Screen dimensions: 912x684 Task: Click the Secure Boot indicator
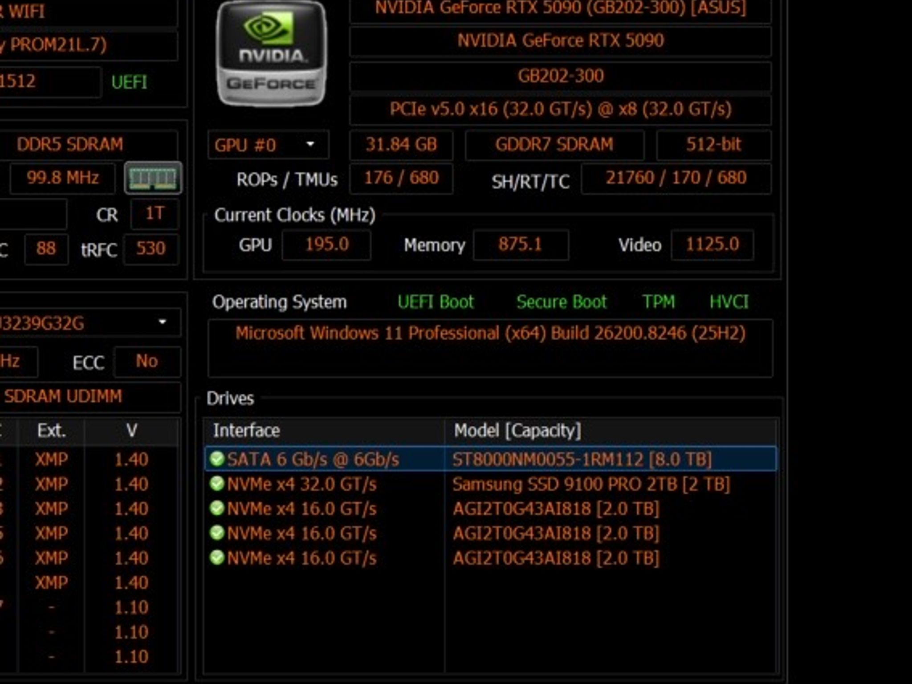[562, 302]
